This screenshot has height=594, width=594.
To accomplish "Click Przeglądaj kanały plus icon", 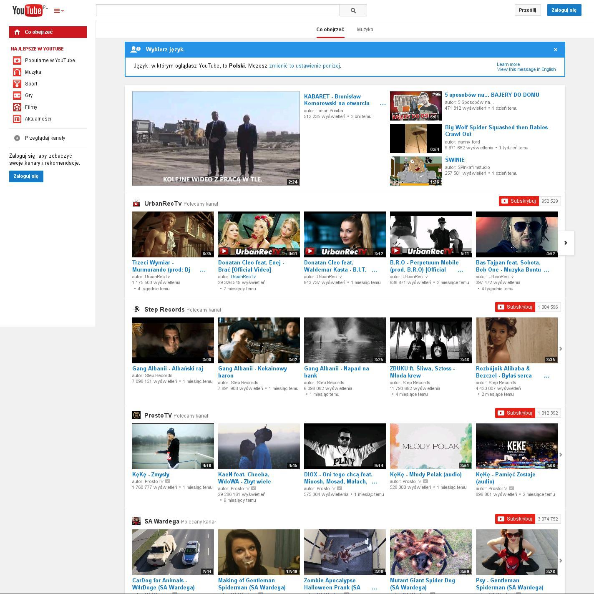I will [17, 138].
